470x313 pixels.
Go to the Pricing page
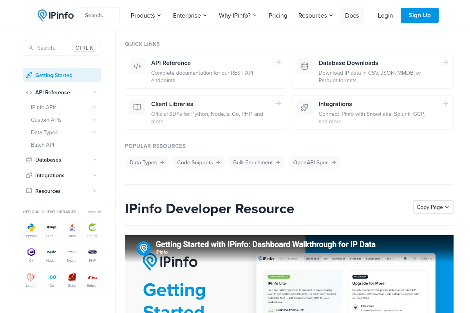pos(278,15)
